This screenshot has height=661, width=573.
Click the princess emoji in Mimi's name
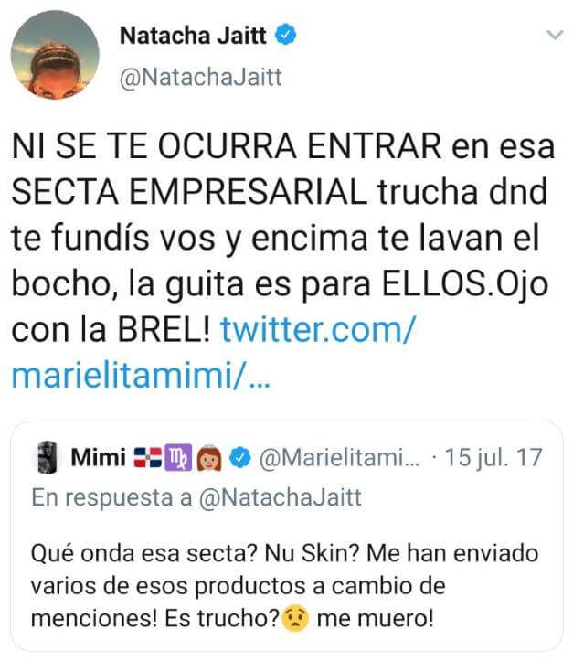pyautogui.click(x=210, y=458)
